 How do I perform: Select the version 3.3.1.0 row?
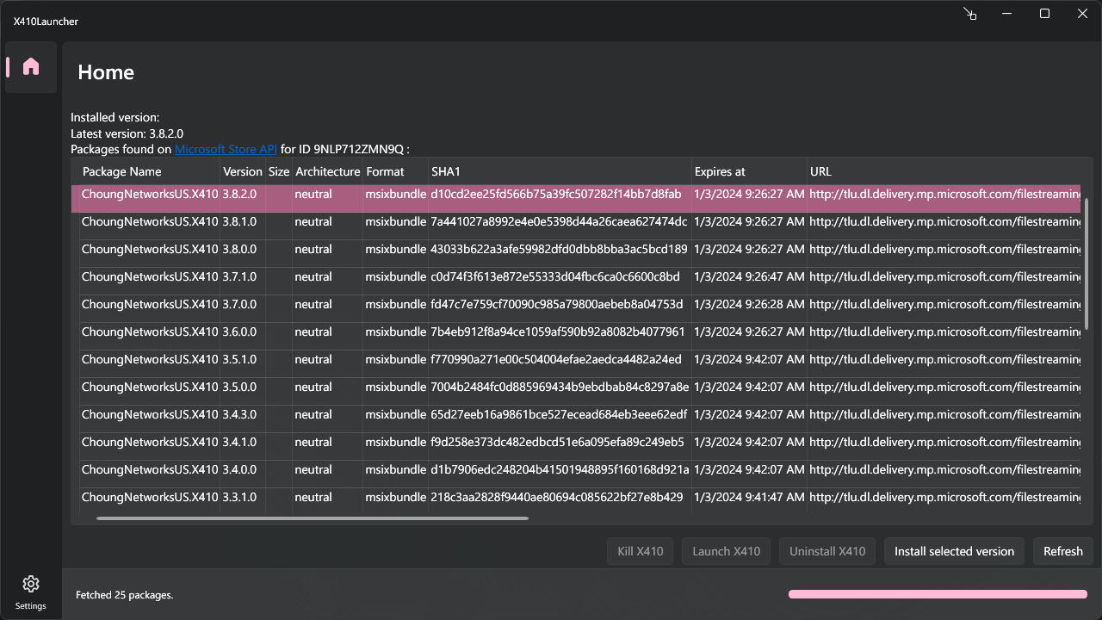point(576,500)
